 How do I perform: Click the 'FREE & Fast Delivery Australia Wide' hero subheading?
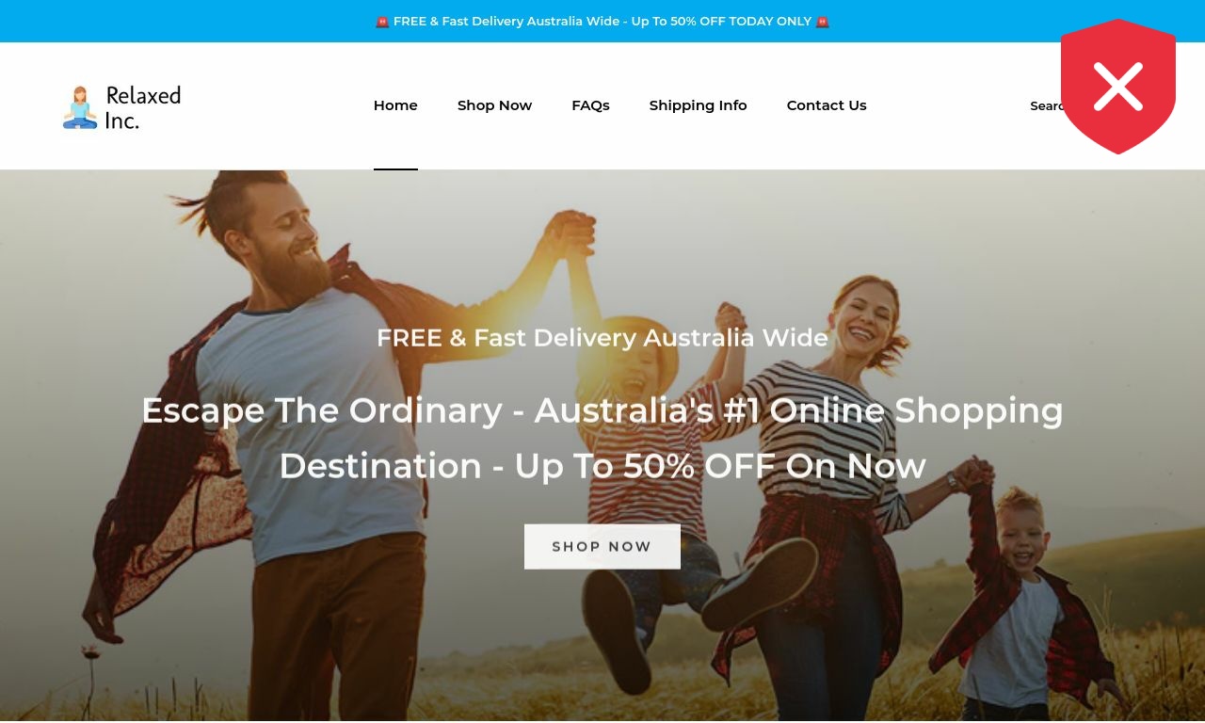point(602,337)
